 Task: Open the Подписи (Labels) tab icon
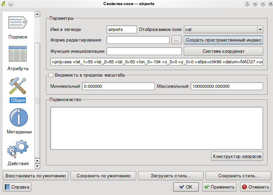18,23
